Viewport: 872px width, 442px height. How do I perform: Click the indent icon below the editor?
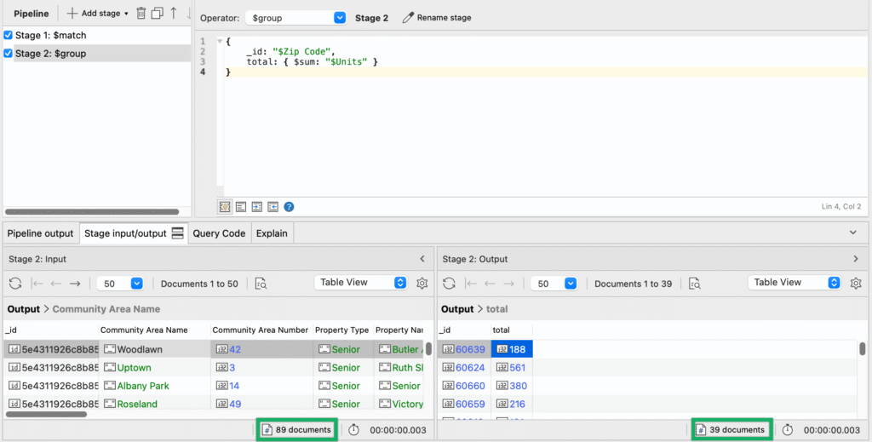tap(257, 207)
